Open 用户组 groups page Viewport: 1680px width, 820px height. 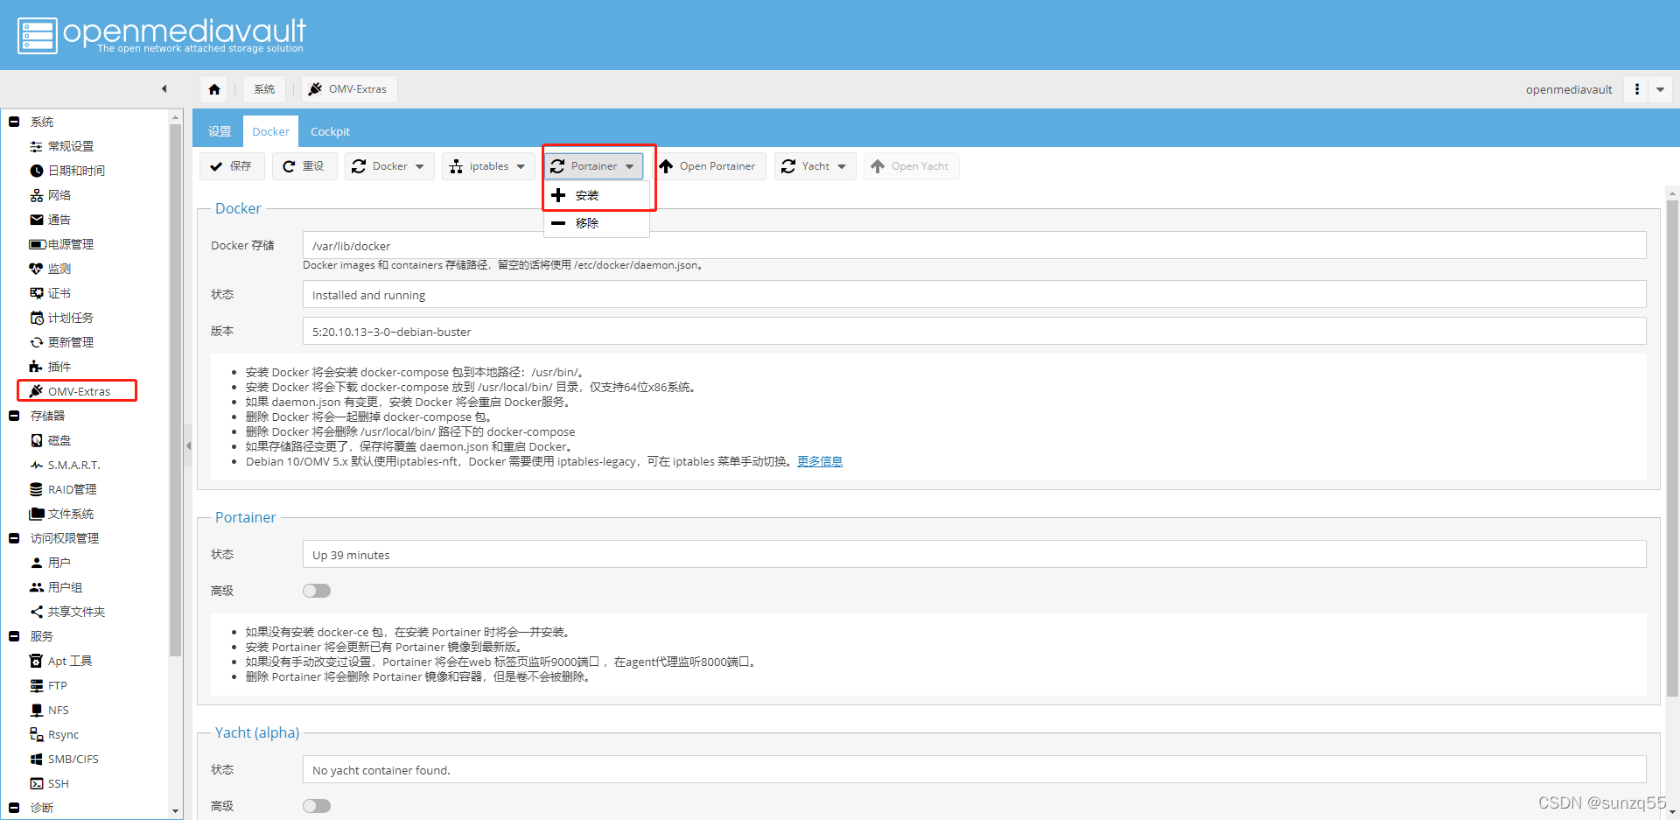(65, 587)
